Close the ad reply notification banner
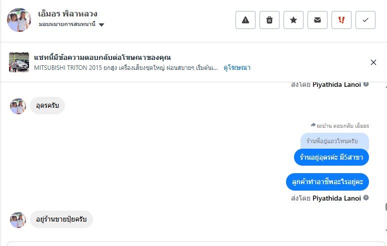This screenshot has width=387, height=246. click(373, 62)
